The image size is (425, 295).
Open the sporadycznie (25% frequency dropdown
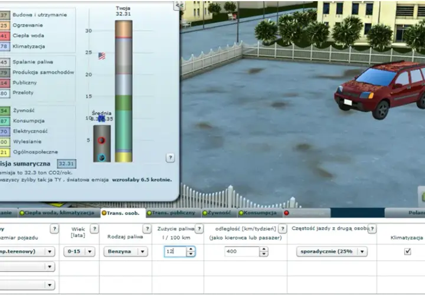click(332, 252)
